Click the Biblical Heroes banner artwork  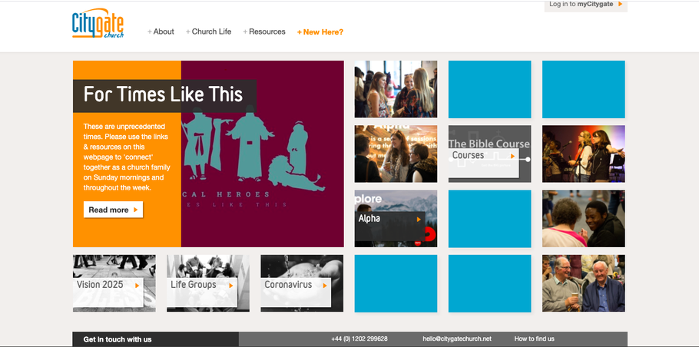[262, 154]
